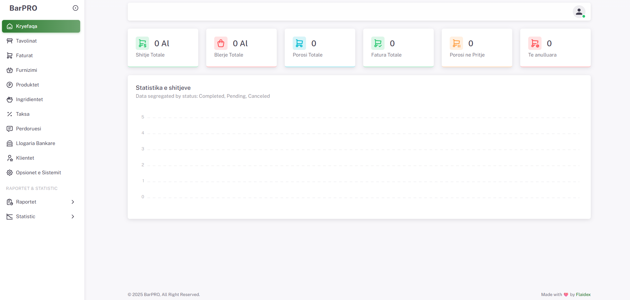The image size is (630, 300).
Task: Open the Flaidex footer link
Action: coord(583,295)
